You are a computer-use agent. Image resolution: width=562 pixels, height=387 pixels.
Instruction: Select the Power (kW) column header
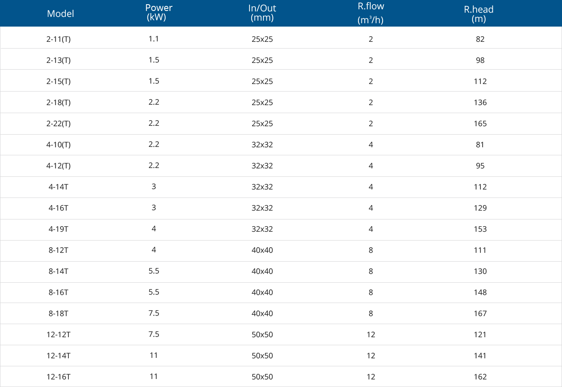point(159,13)
